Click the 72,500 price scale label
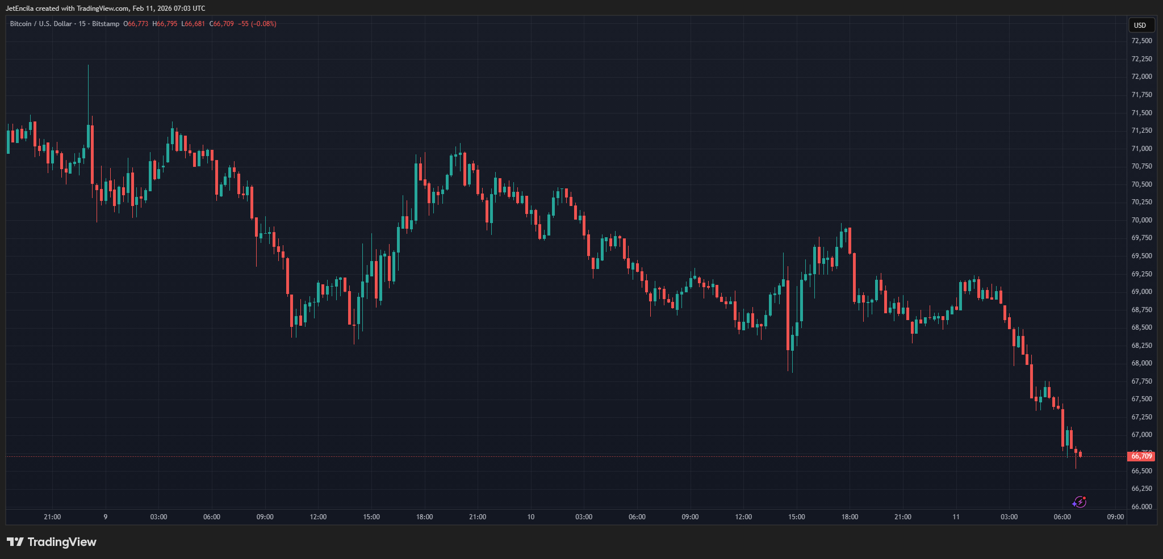This screenshot has height=559, width=1163. click(x=1141, y=41)
